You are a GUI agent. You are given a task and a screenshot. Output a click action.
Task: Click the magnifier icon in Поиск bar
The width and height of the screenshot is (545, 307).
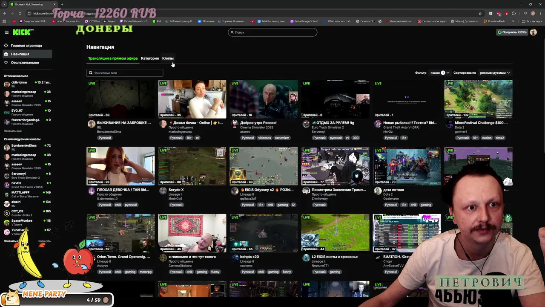(232, 32)
